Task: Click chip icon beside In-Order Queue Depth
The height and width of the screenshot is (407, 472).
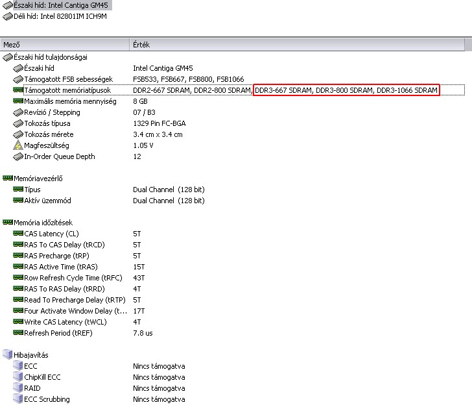Action: pos(18,156)
